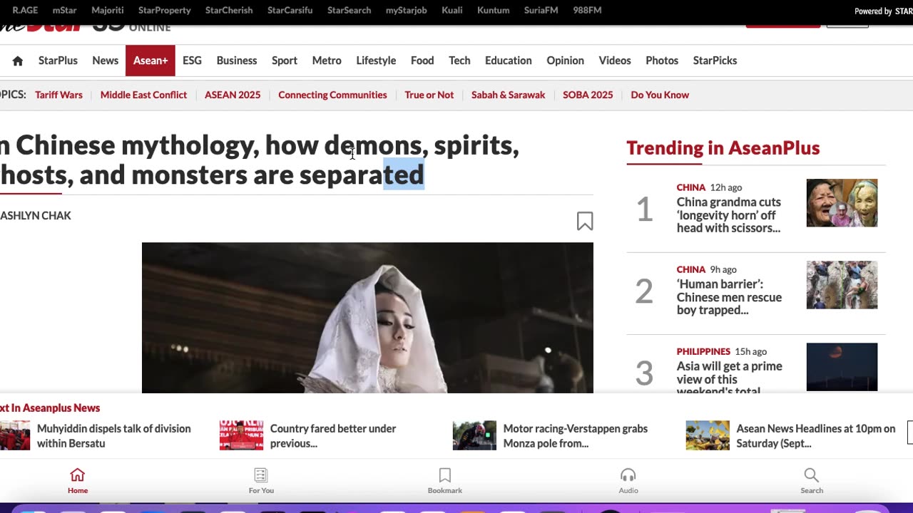Go to the Sport section

[x=285, y=61]
